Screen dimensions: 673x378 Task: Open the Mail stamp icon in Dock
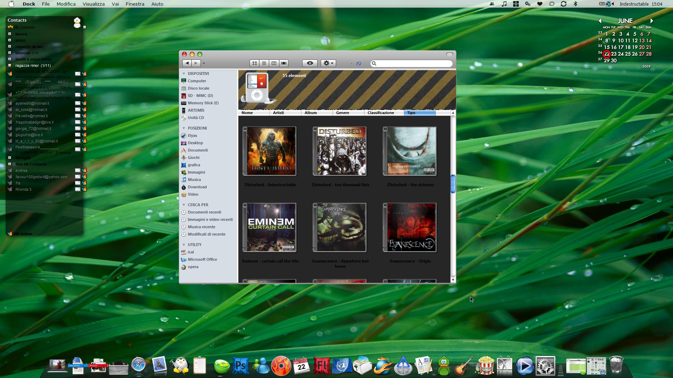coord(159,365)
